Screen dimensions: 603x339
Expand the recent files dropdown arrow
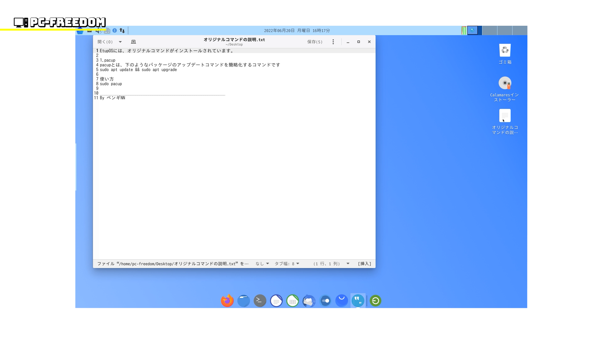(120, 42)
